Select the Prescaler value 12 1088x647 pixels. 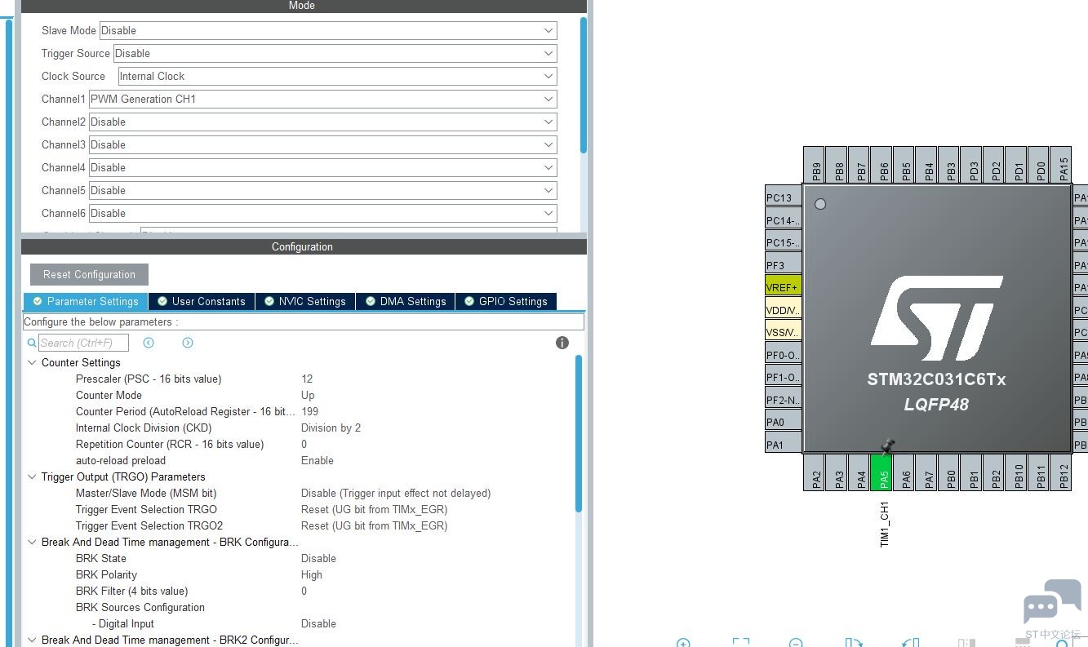point(307,379)
